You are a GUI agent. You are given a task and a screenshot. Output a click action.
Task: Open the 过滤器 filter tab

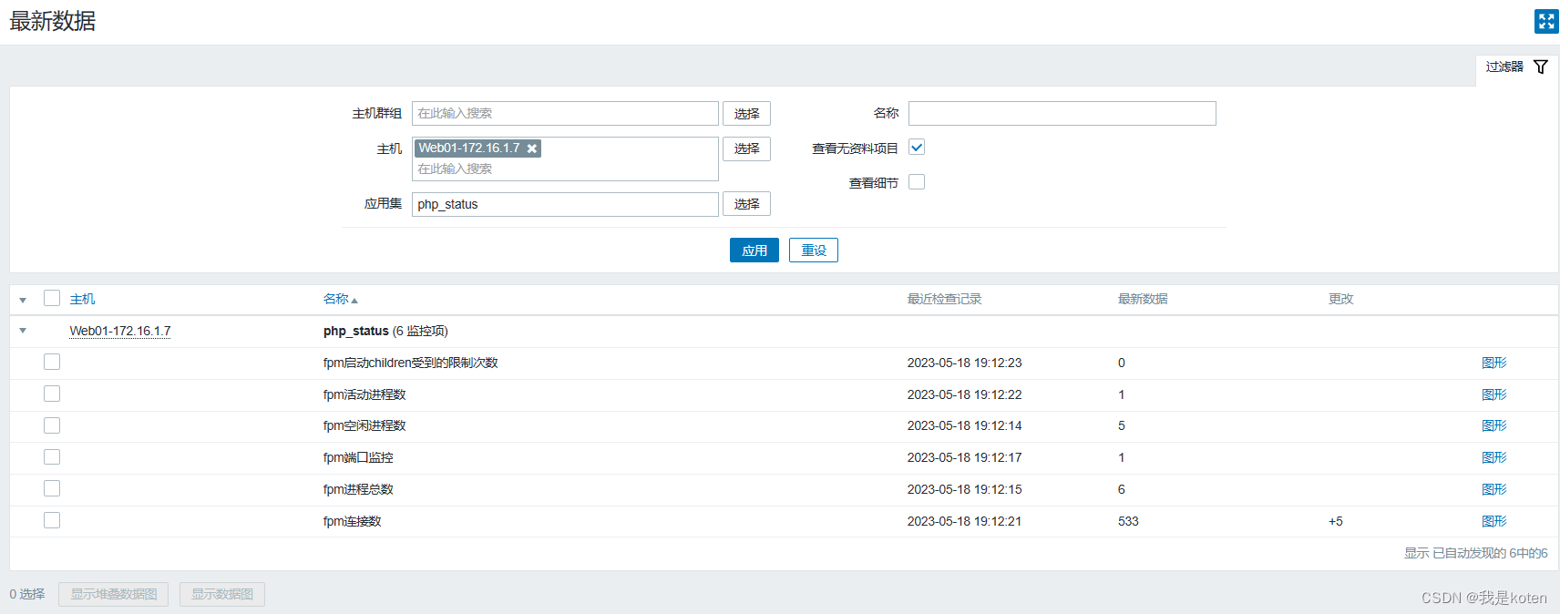click(1504, 67)
